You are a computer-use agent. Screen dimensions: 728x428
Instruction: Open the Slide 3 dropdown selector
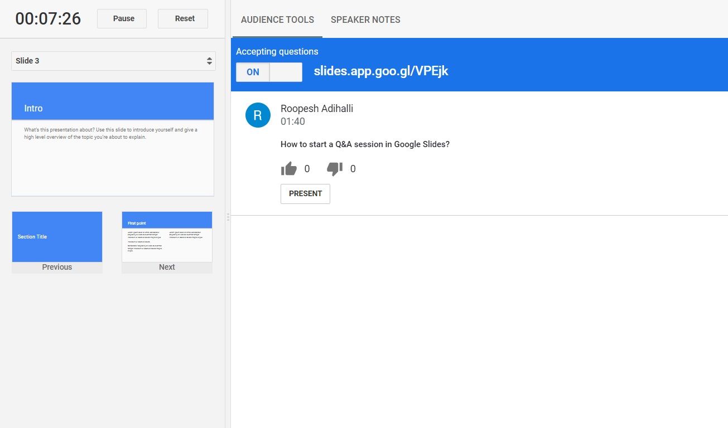coord(113,61)
